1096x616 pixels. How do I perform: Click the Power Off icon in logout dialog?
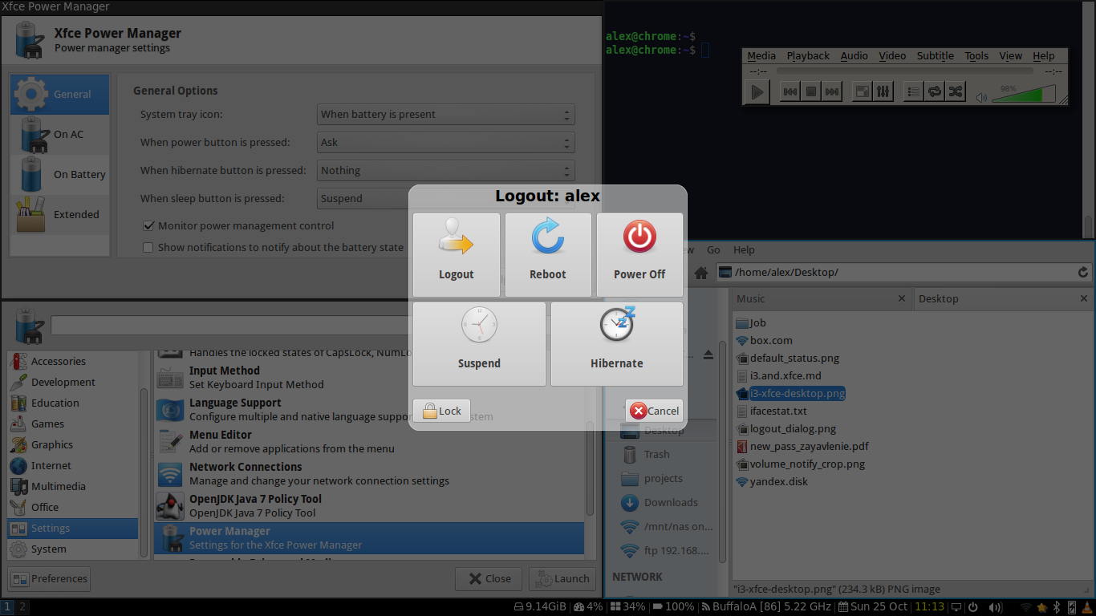click(639, 253)
